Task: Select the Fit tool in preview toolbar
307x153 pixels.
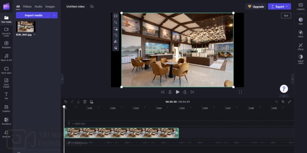Action: click(116, 16)
